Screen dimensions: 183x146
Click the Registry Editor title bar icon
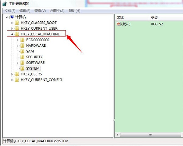tap(5, 4)
